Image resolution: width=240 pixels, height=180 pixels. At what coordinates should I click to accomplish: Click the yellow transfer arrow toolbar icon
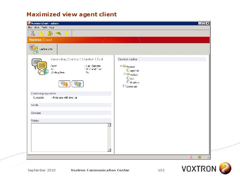tap(58, 33)
